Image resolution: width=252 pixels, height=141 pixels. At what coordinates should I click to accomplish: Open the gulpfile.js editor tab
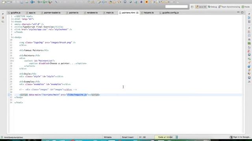(x=14, y=13)
